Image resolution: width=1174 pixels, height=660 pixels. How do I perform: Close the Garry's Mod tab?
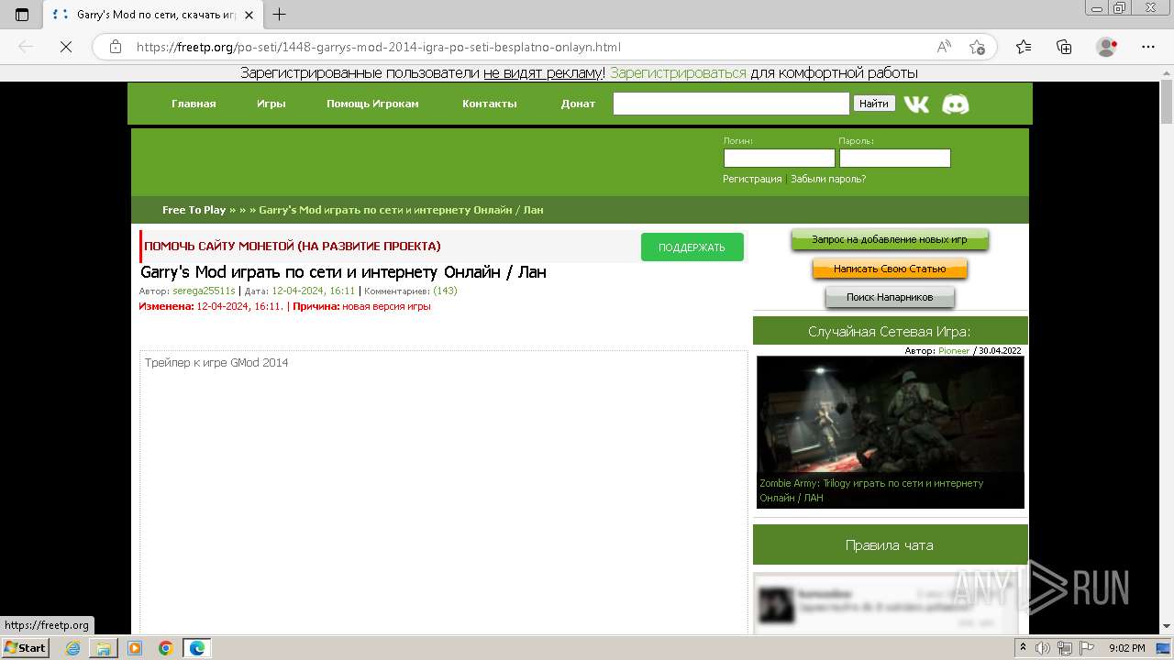click(x=249, y=15)
